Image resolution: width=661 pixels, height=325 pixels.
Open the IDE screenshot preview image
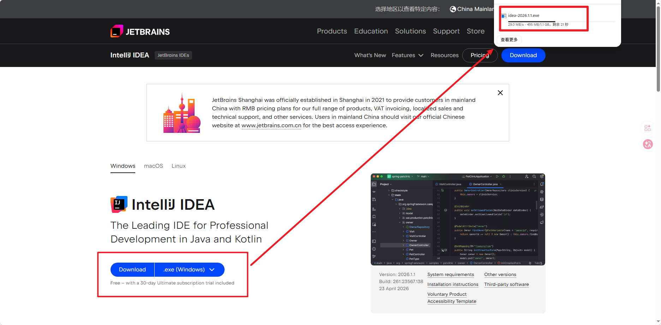[458, 219]
